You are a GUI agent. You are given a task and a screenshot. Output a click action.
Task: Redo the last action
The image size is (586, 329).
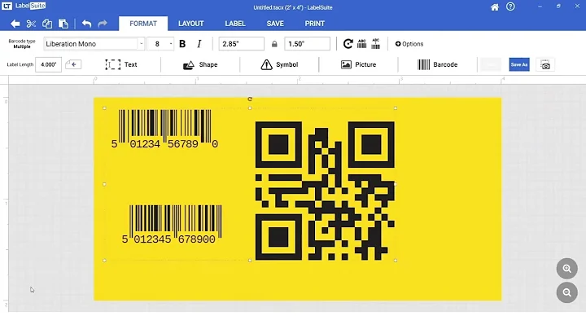pyautogui.click(x=103, y=24)
